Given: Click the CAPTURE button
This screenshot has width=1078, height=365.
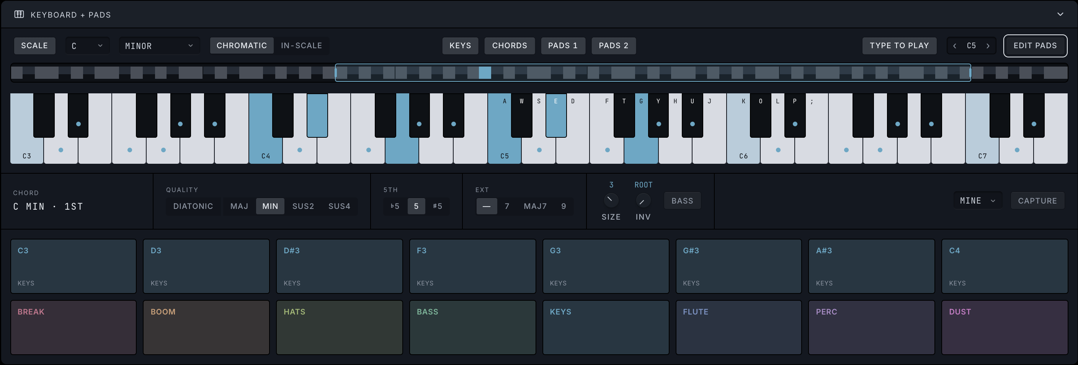Looking at the screenshot, I should (x=1037, y=201).
